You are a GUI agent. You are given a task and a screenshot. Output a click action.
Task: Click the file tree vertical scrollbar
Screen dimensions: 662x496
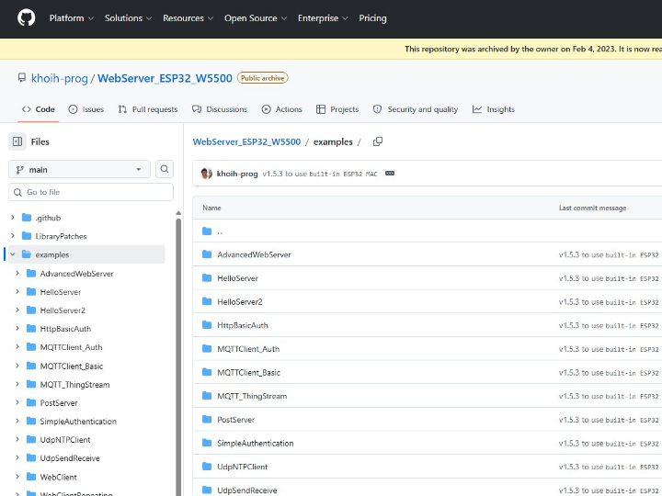tap(178, 349)
